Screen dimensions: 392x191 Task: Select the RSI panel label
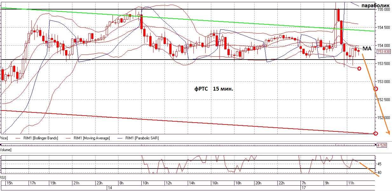(3, 177)
